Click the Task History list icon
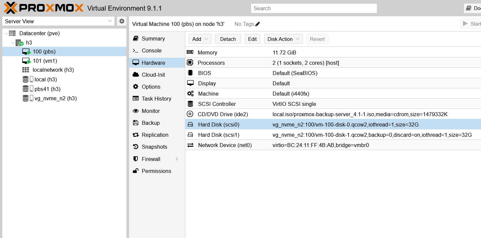Image resolution: width=481 pixels, height=238 pixels. coord(135,99)
